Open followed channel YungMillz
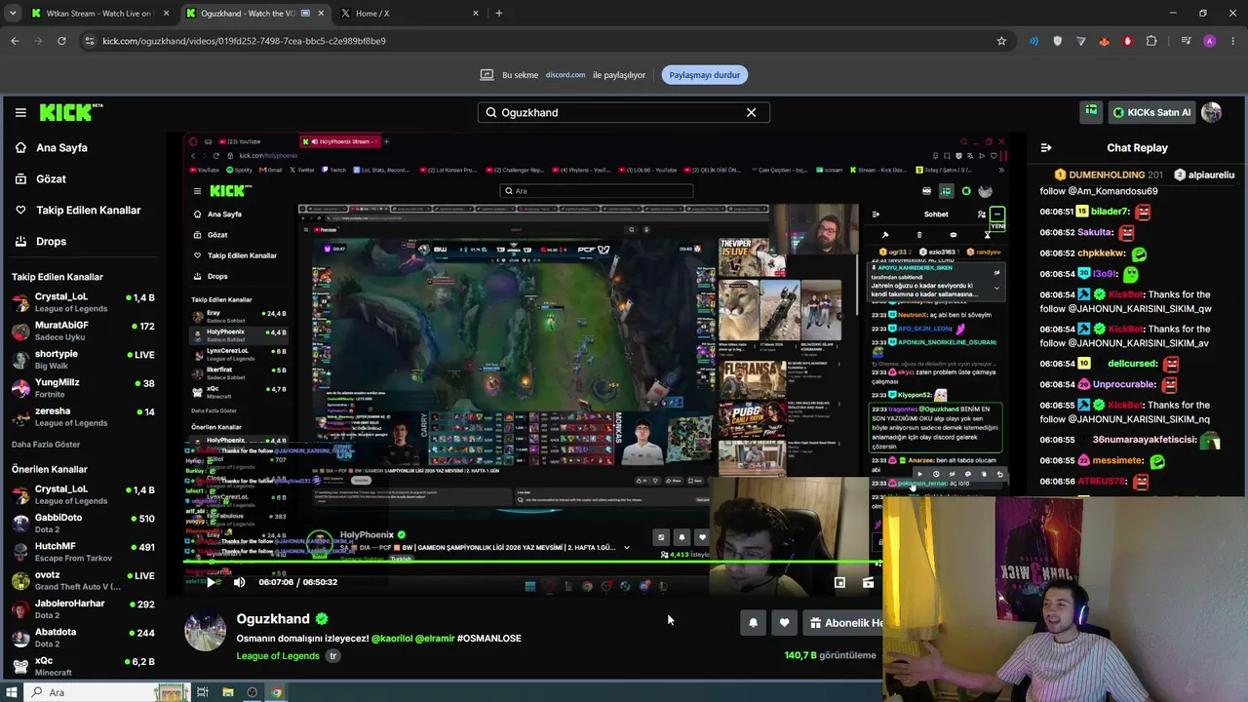The height and width of the screenshot is (702, 1248). click(83, 388)
